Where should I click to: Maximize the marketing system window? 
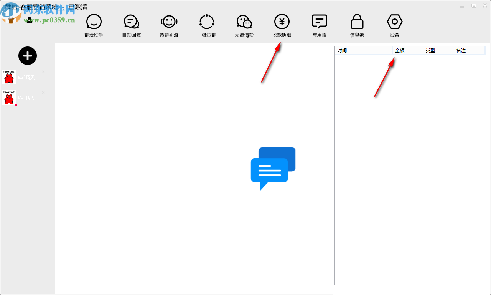[474, 6]
